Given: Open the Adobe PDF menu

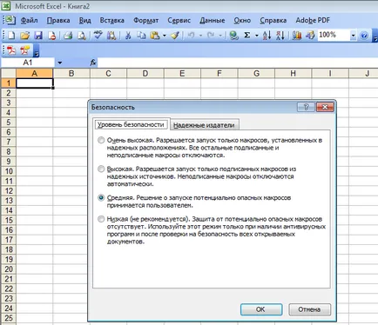Looking at the screenshot, I should [x=313, y=20].
